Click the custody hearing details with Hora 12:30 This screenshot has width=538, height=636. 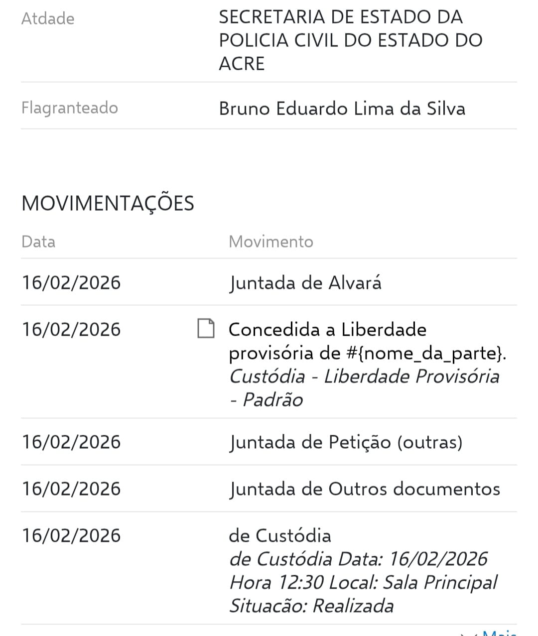tap(363, 582)
